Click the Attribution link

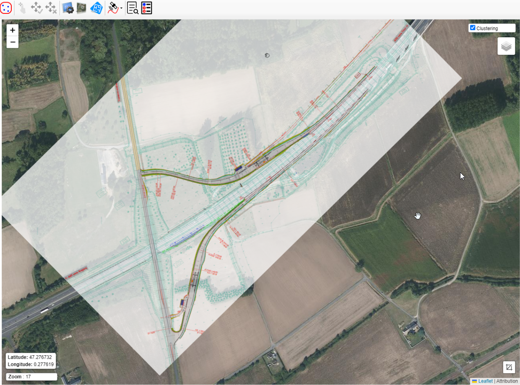pos(507,381)
